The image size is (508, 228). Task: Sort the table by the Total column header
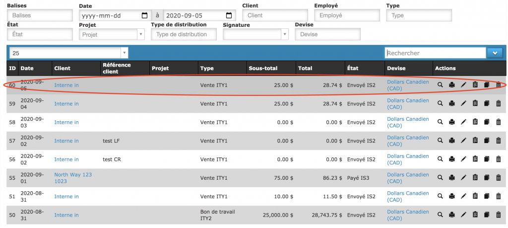click(305, 68)
